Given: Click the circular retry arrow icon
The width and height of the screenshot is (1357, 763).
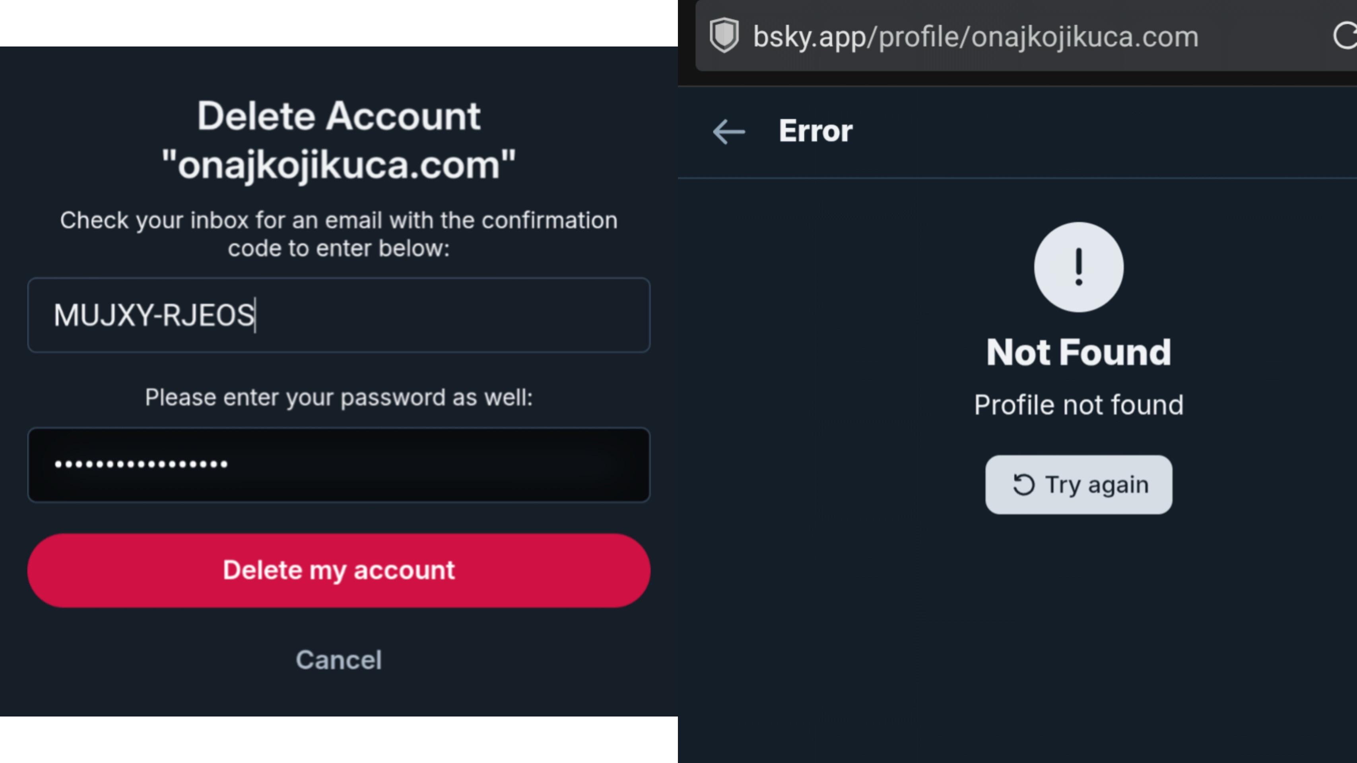Looking at the screenshot, I should point(1023,485).
